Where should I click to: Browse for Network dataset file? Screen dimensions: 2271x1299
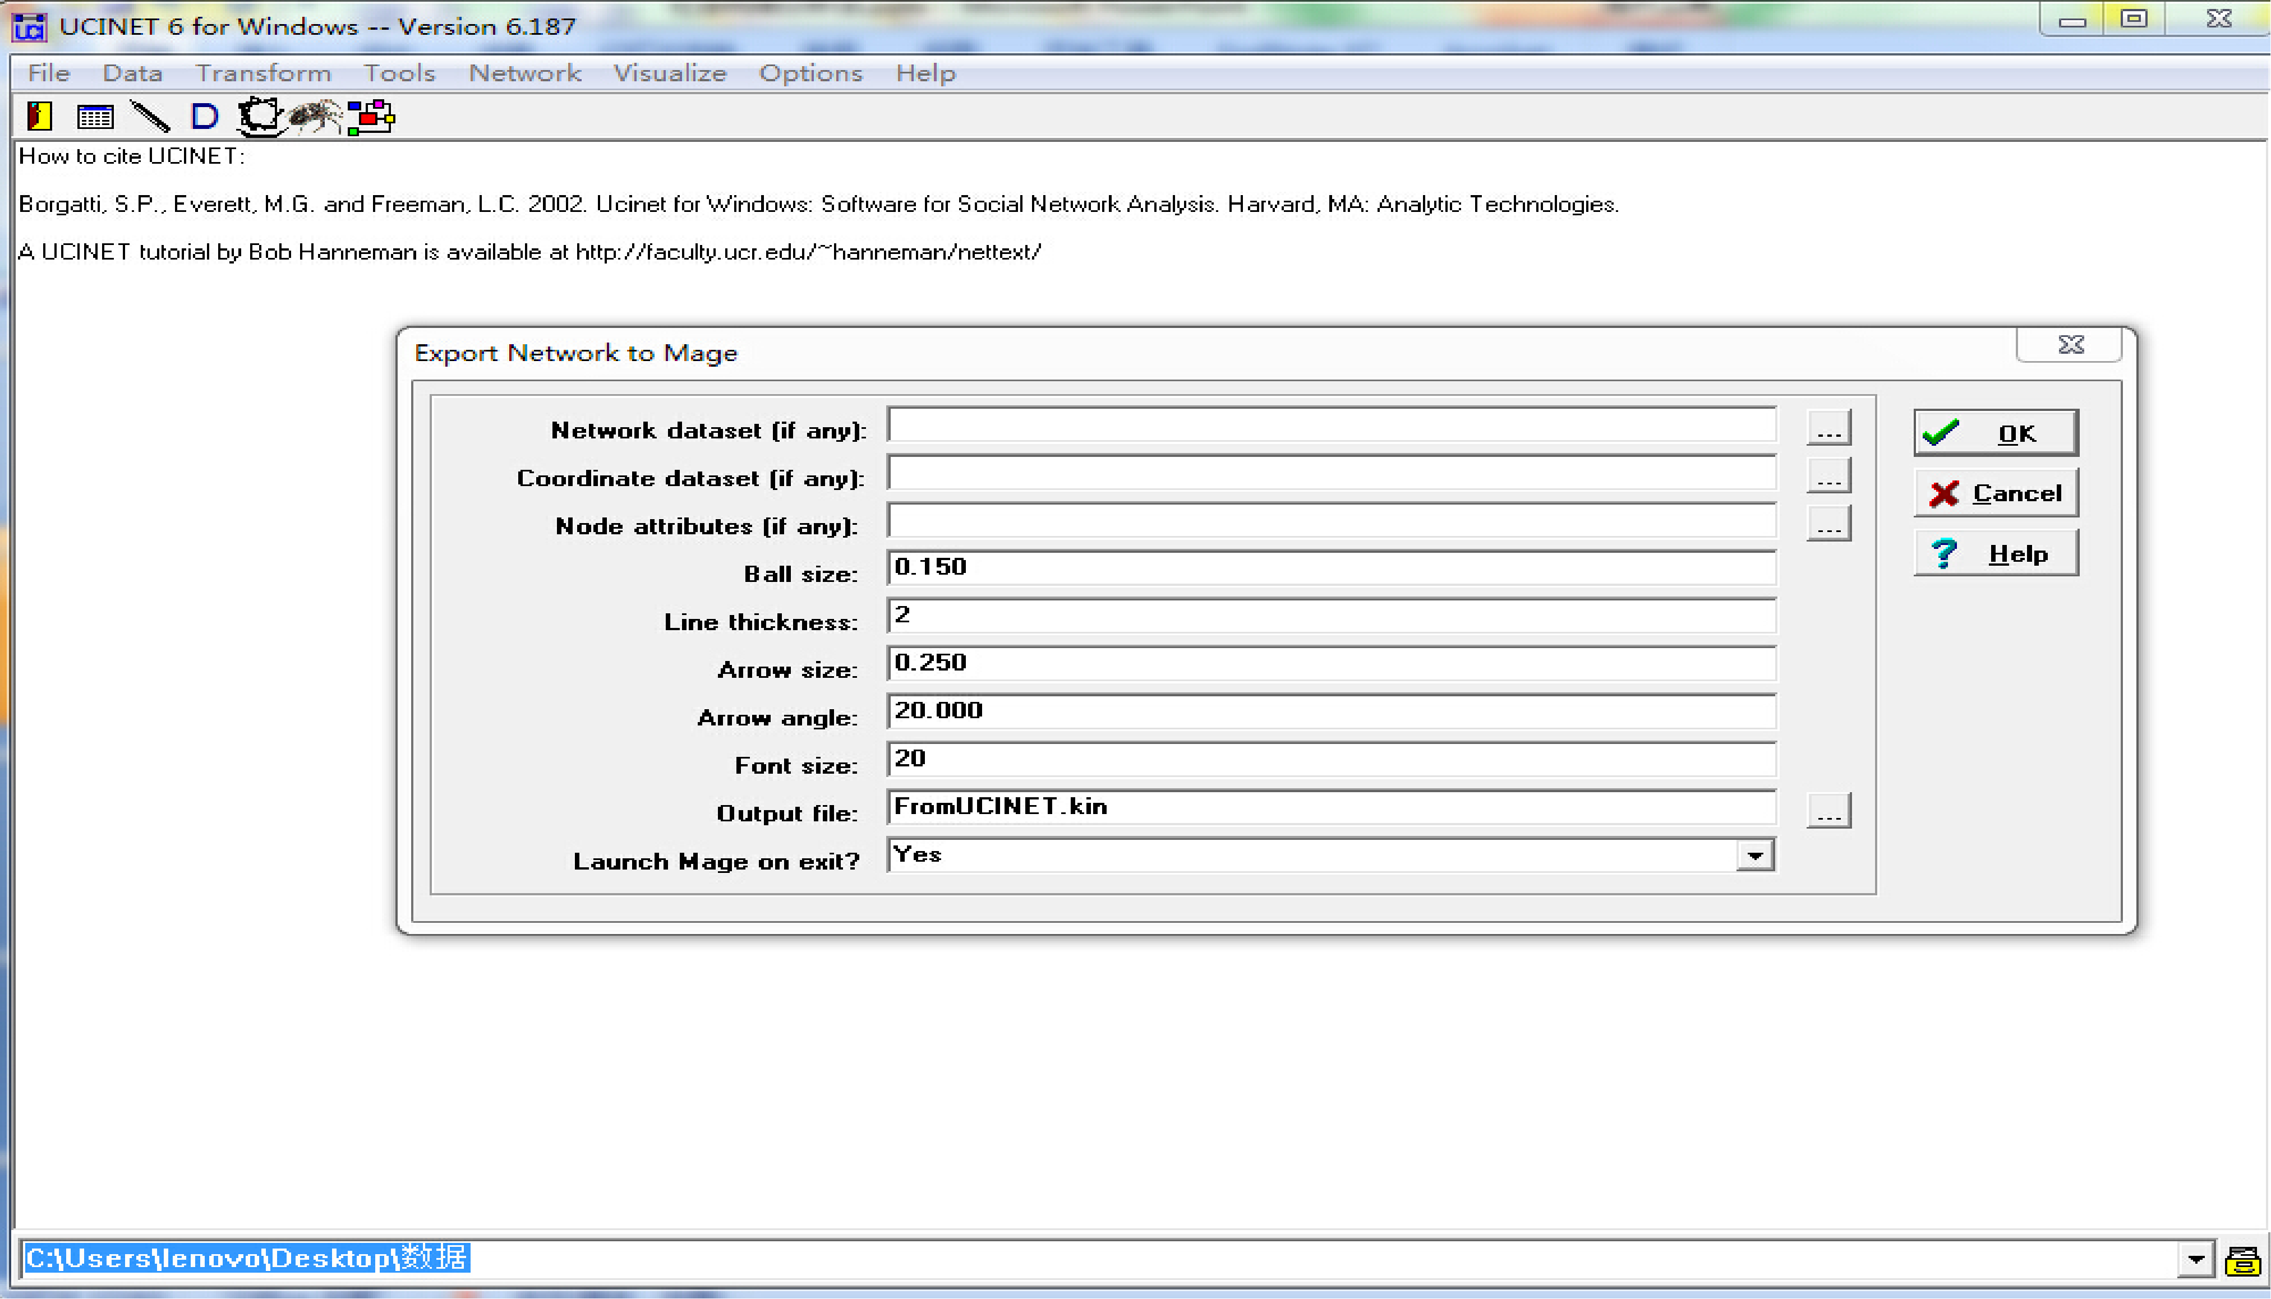pos(1828,428)
